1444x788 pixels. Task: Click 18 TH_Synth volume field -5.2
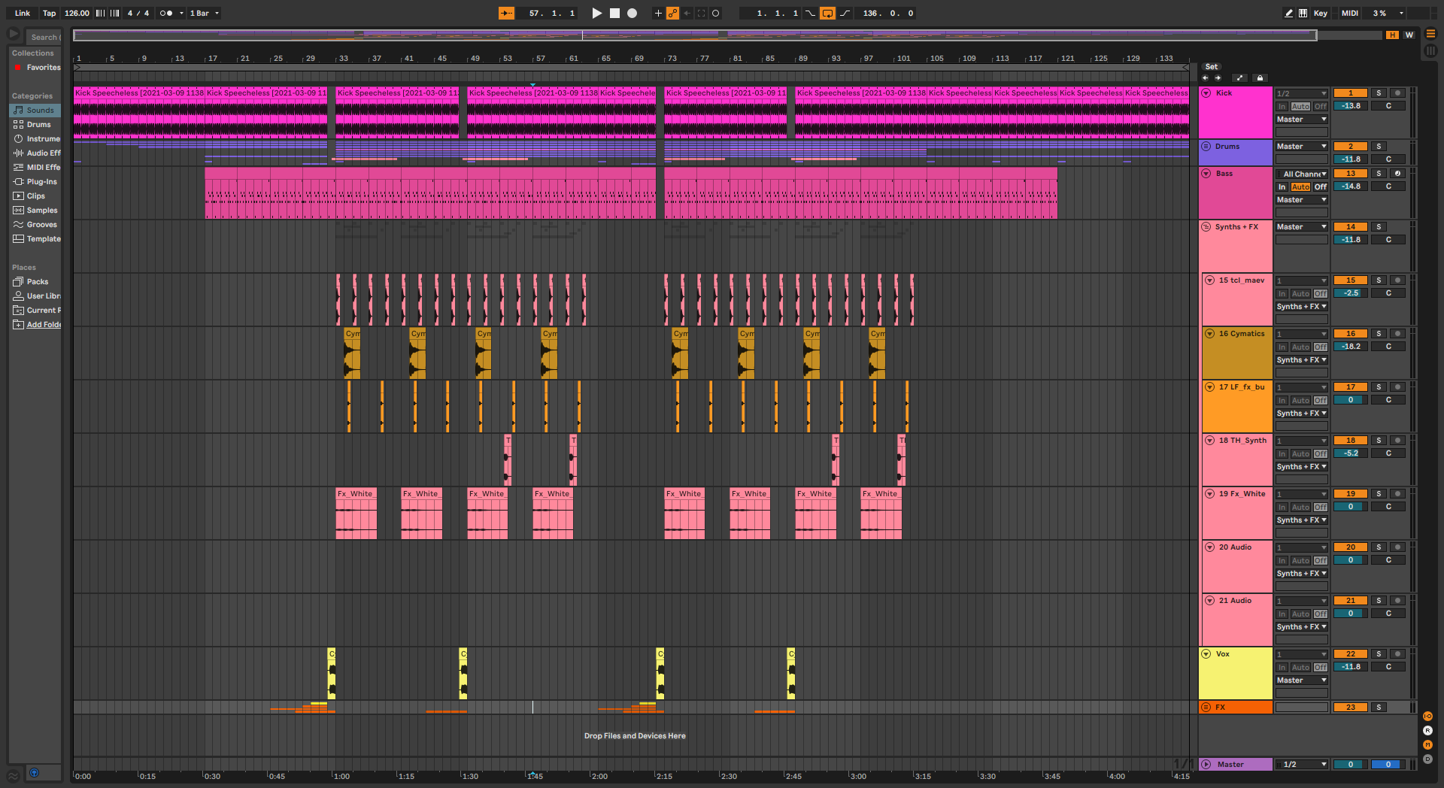pos(1350,453)
